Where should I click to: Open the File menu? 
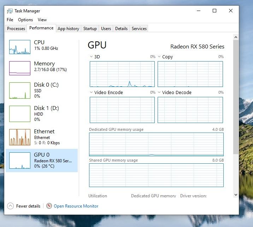10,20
